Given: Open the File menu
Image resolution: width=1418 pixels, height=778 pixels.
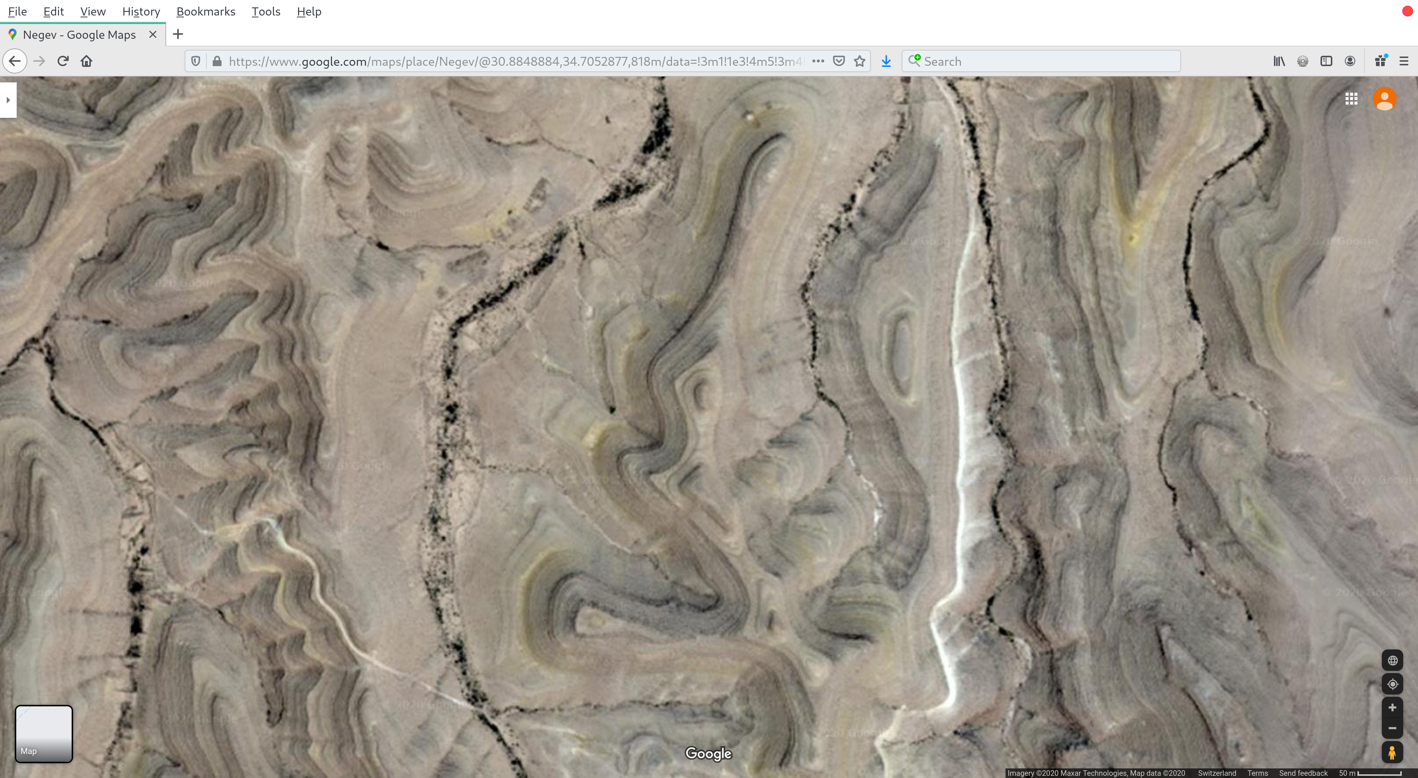Looking at the screenshot, I should [x=18, y=11].
